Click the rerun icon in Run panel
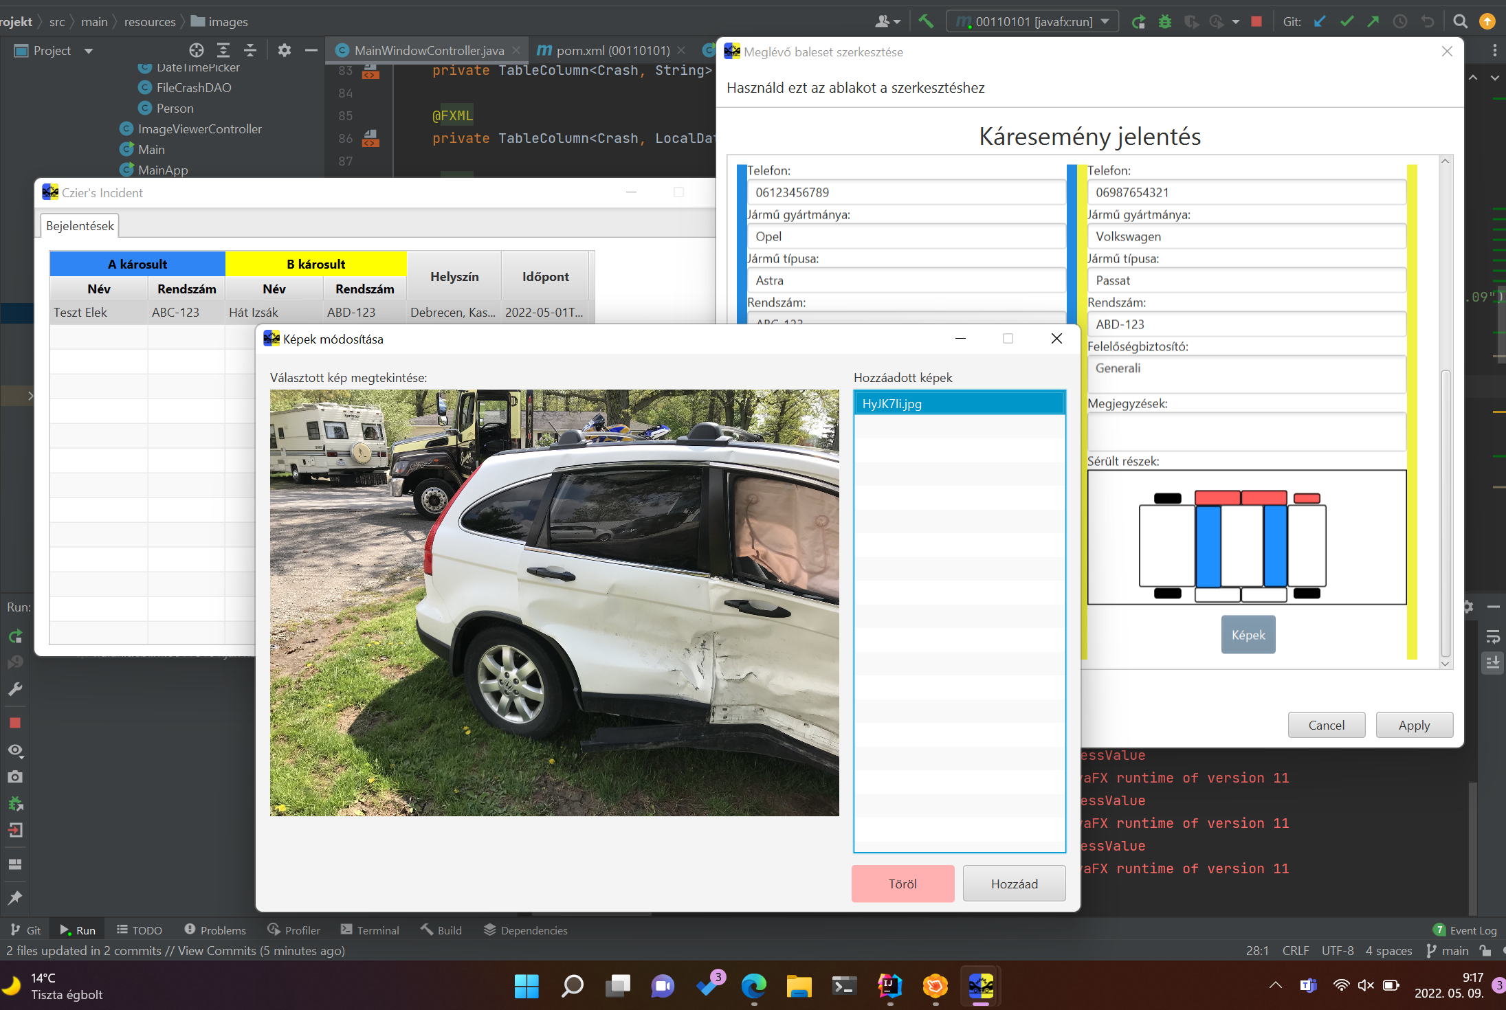The height and width of the screenshot is (1010, 1506). click(x=15, y=636)
